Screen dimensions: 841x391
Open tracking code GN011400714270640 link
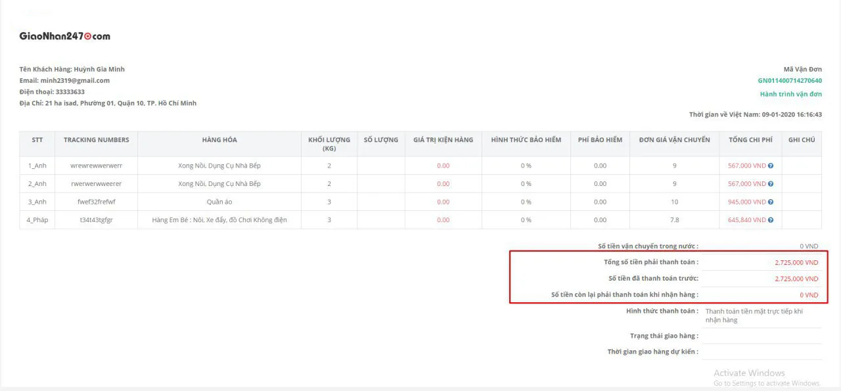(790, 81)
